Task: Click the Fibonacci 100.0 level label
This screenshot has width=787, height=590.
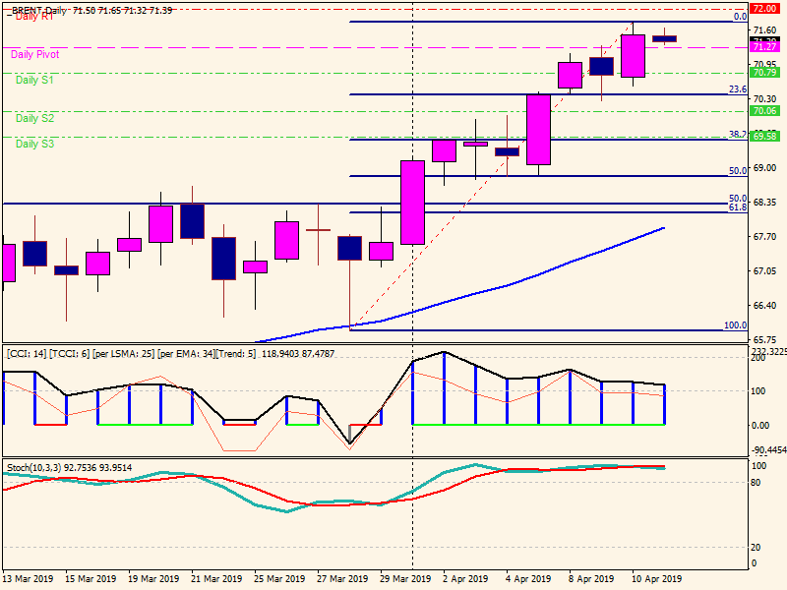Action: click(735, 325)
